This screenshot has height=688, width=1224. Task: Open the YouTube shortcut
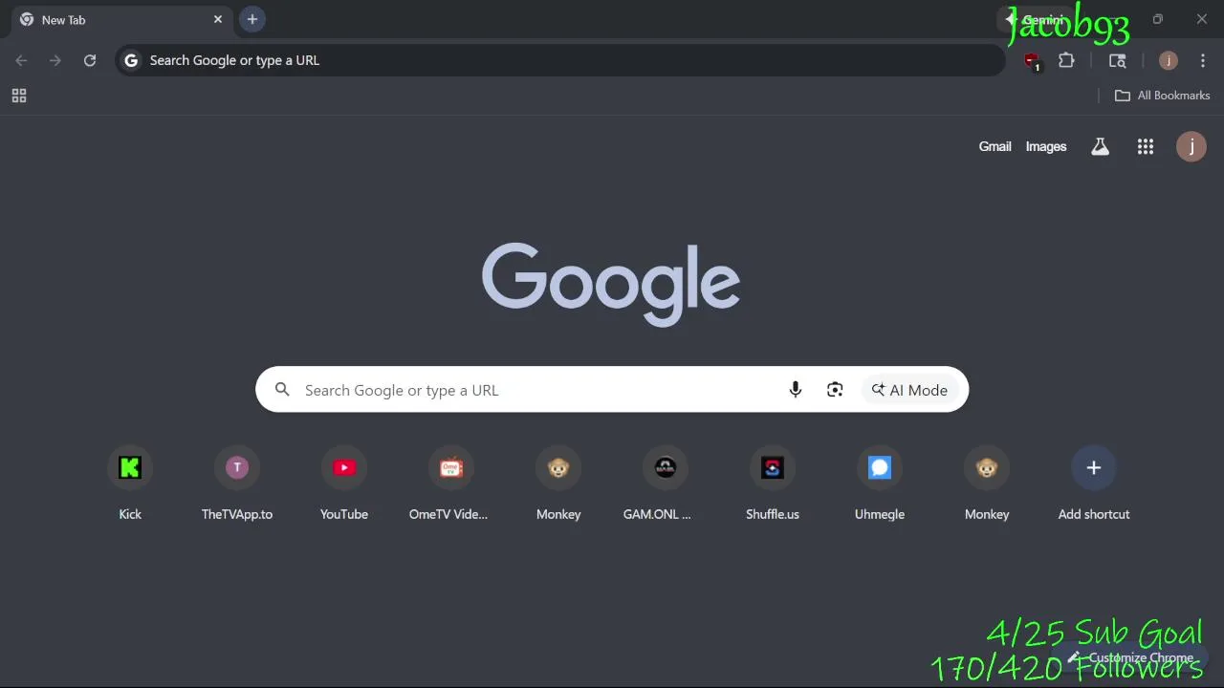click(x=344, y=467)
